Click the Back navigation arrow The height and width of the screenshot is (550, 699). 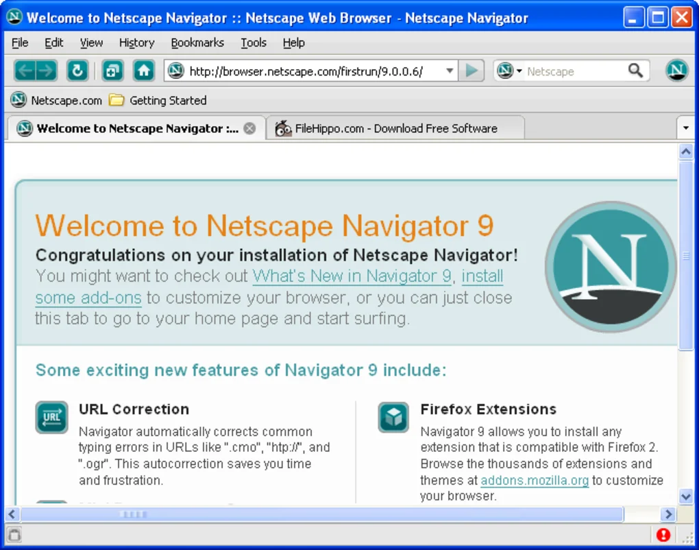click(25, 71)
